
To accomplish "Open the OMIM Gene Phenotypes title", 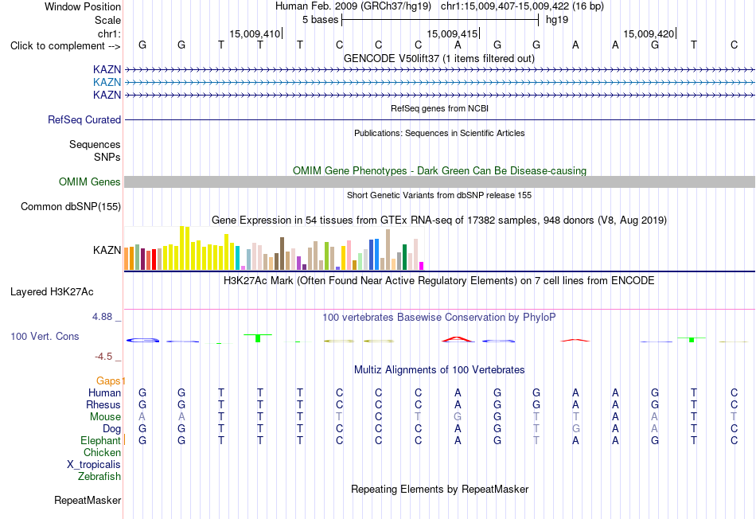I will point(439,171).
